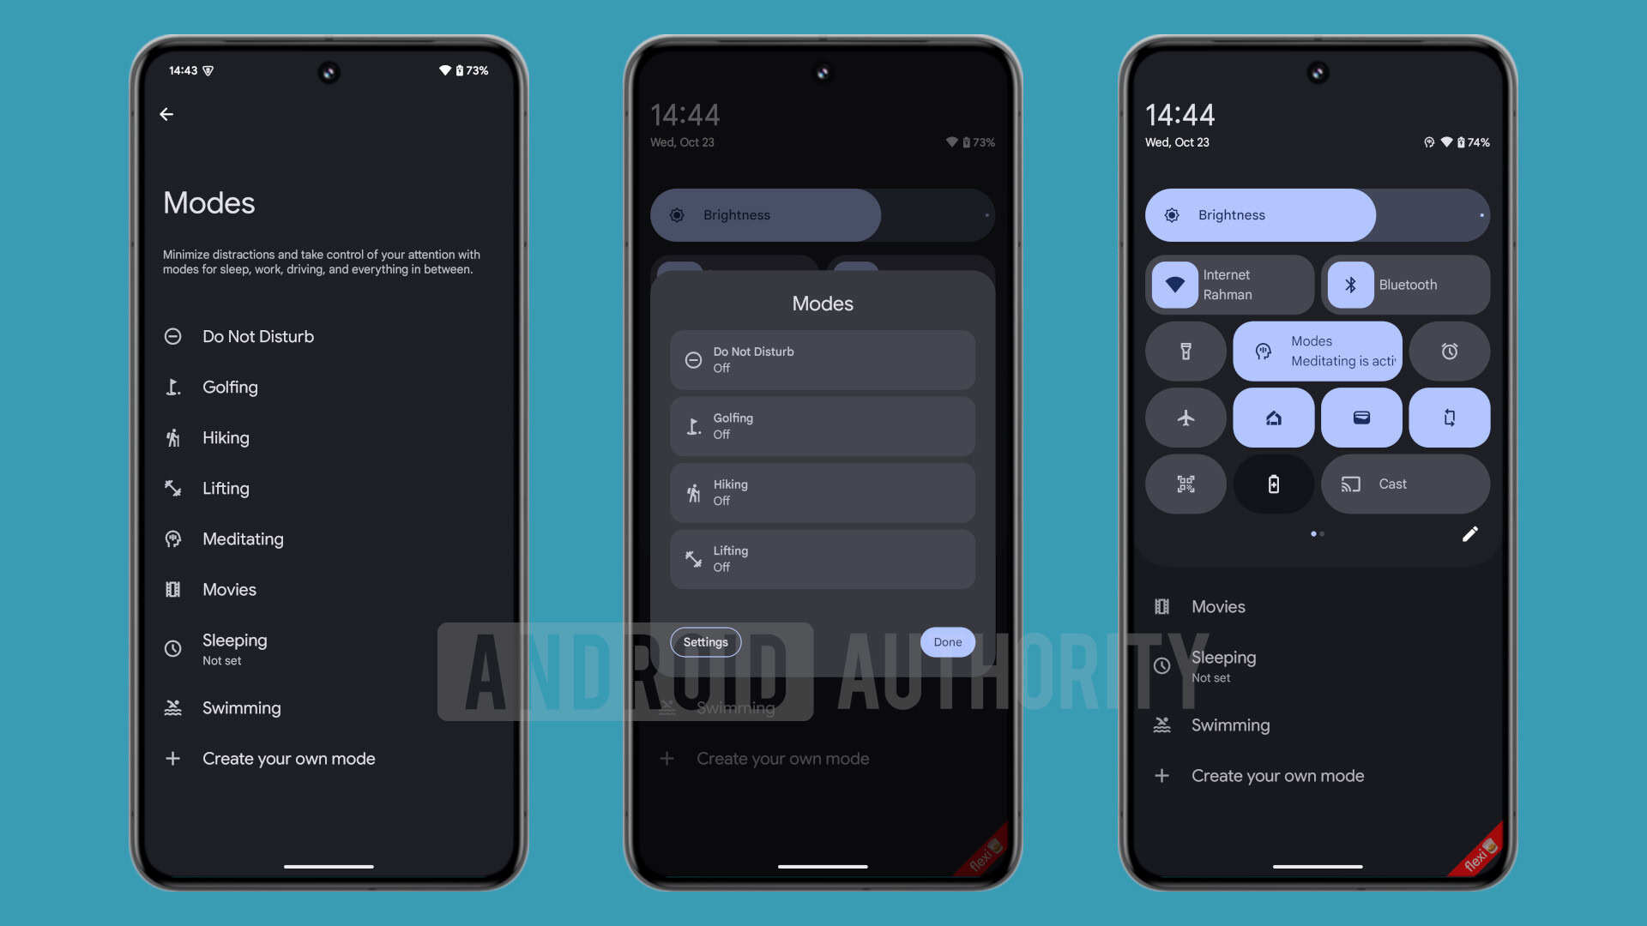Select the Golfing mode icon
Viewport: 1647px width, 926px height.
(x=173, y=387)
